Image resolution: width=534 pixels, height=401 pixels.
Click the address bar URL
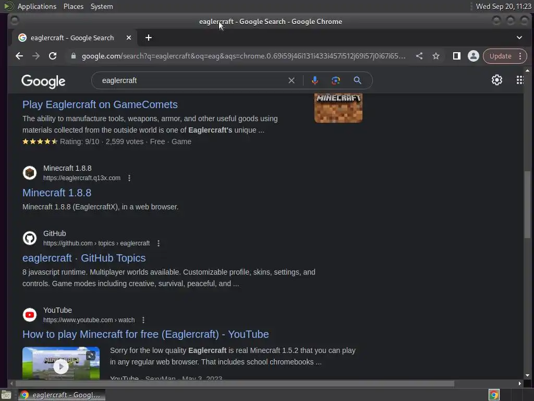pyautogui.click(x=244, y=56)
